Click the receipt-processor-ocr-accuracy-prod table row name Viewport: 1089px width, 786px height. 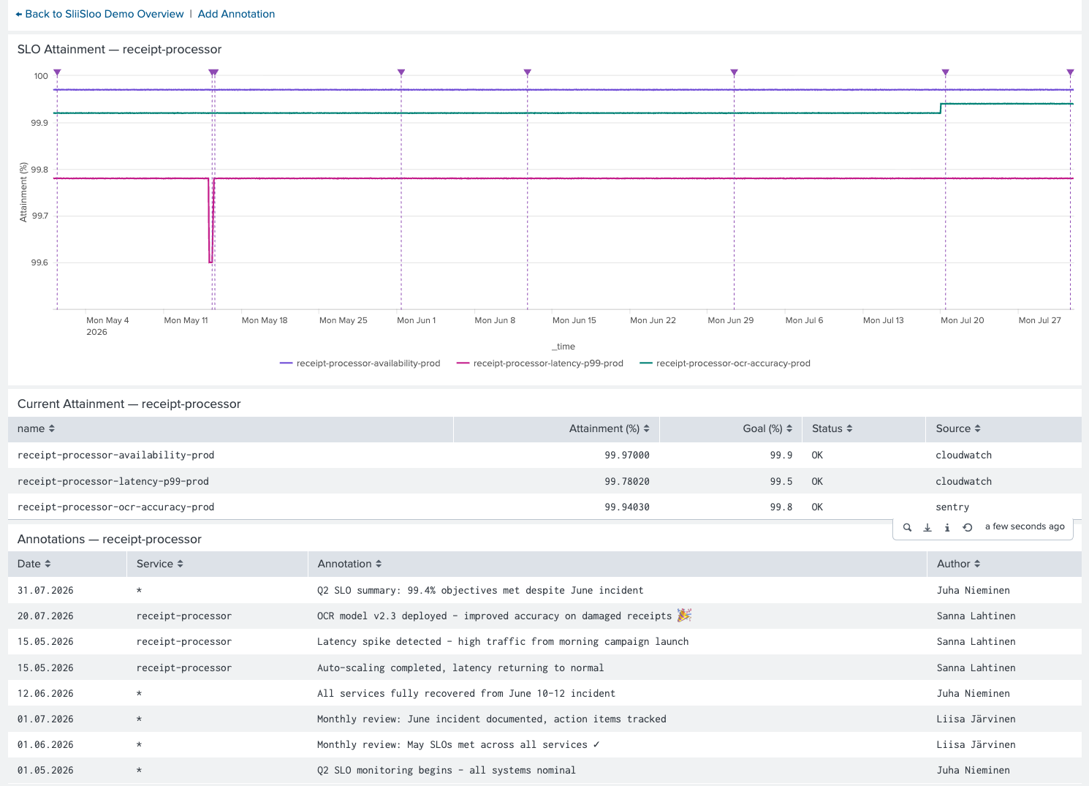point(116,507)
